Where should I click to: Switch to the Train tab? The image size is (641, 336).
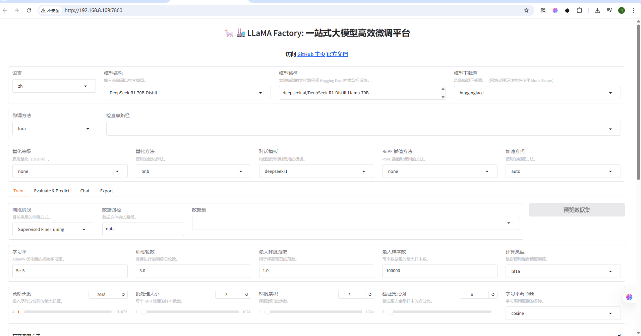[x=18, y=191]
